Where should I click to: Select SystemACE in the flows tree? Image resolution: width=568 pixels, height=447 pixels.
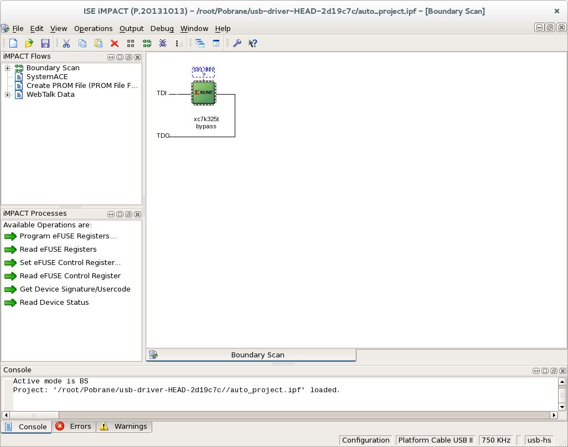click(x=47, y=77)
